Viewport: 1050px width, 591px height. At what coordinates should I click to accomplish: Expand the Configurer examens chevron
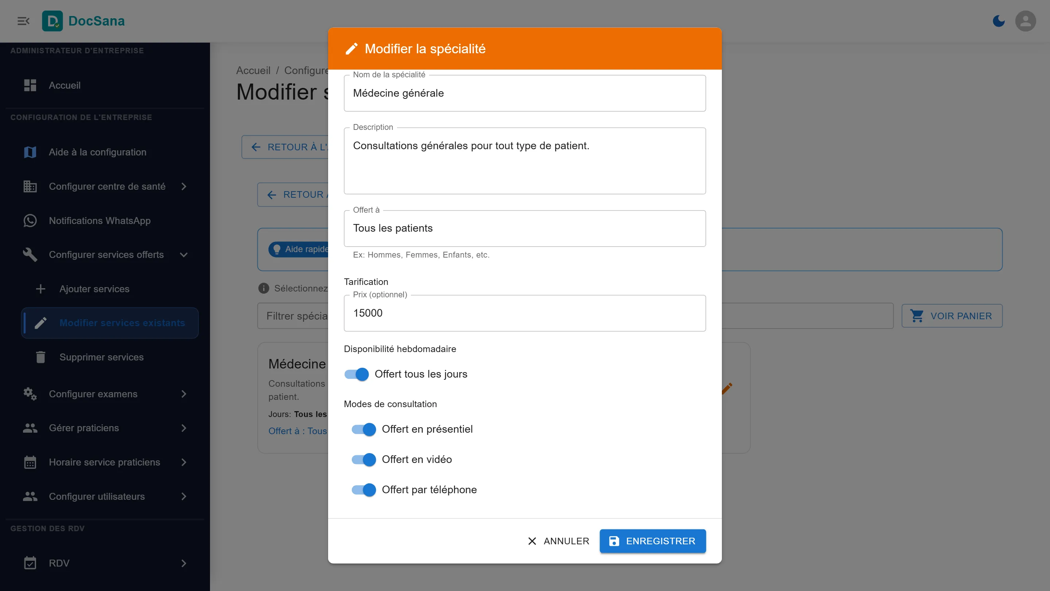pyautogui.click(x=184, y=394)
